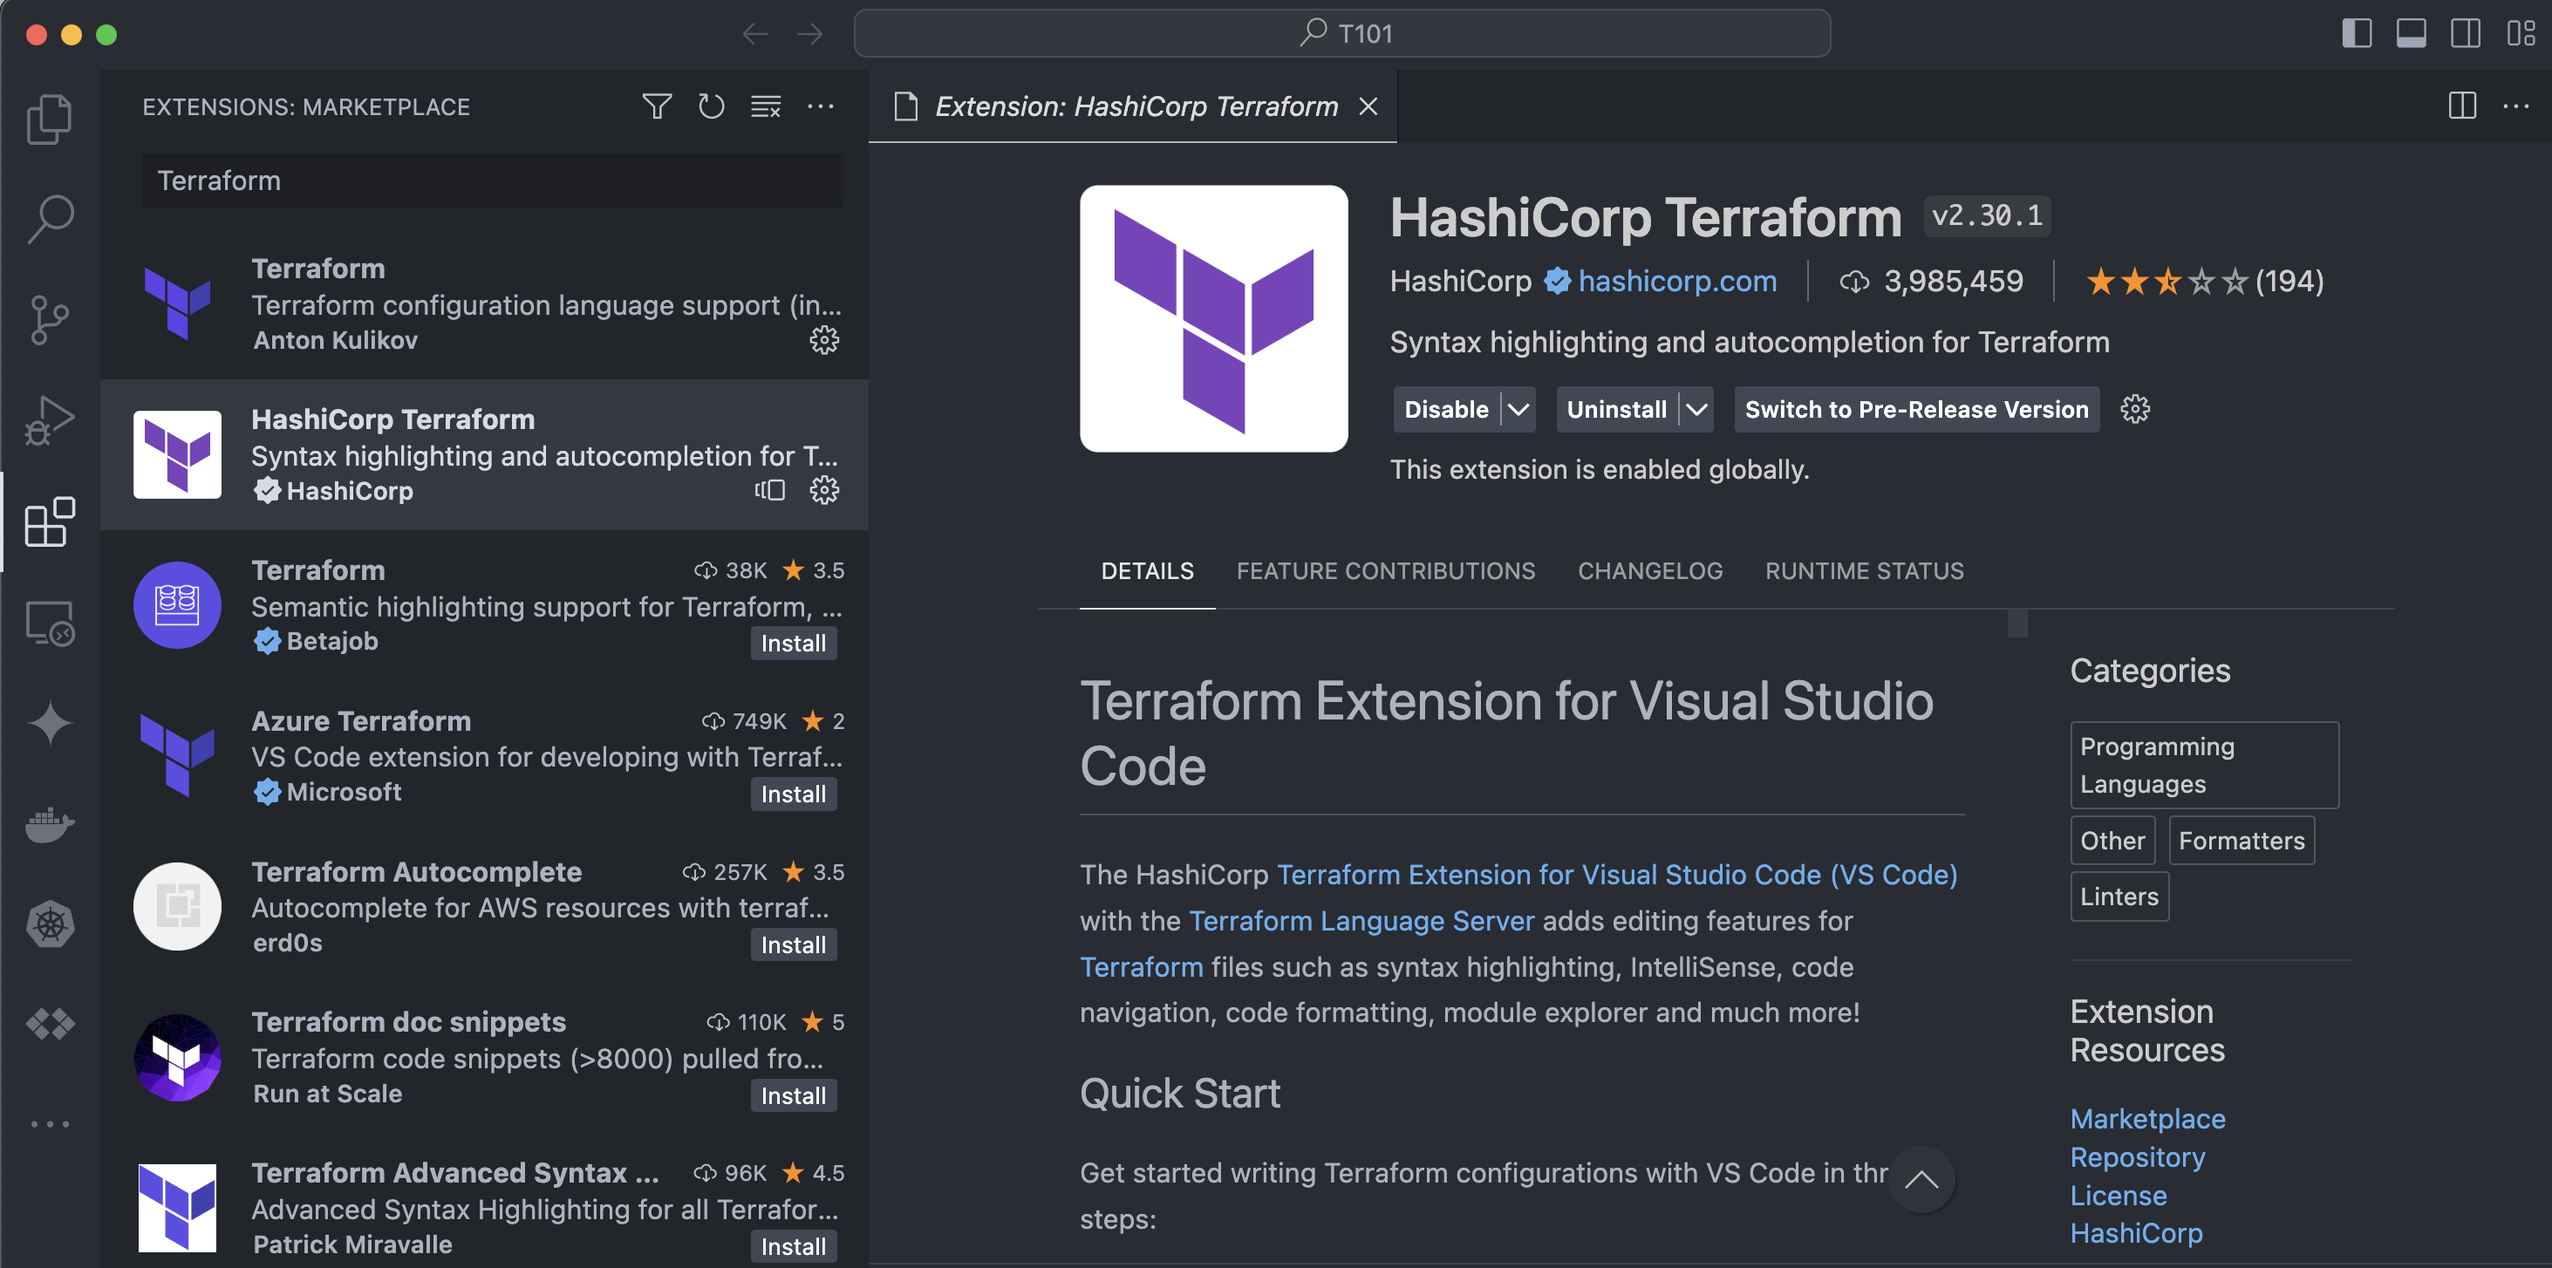Toggle the primary side bar layout
The width and height of the screenshot is (2552, 1268).
pyautogui.click(x=2356, y=34)
